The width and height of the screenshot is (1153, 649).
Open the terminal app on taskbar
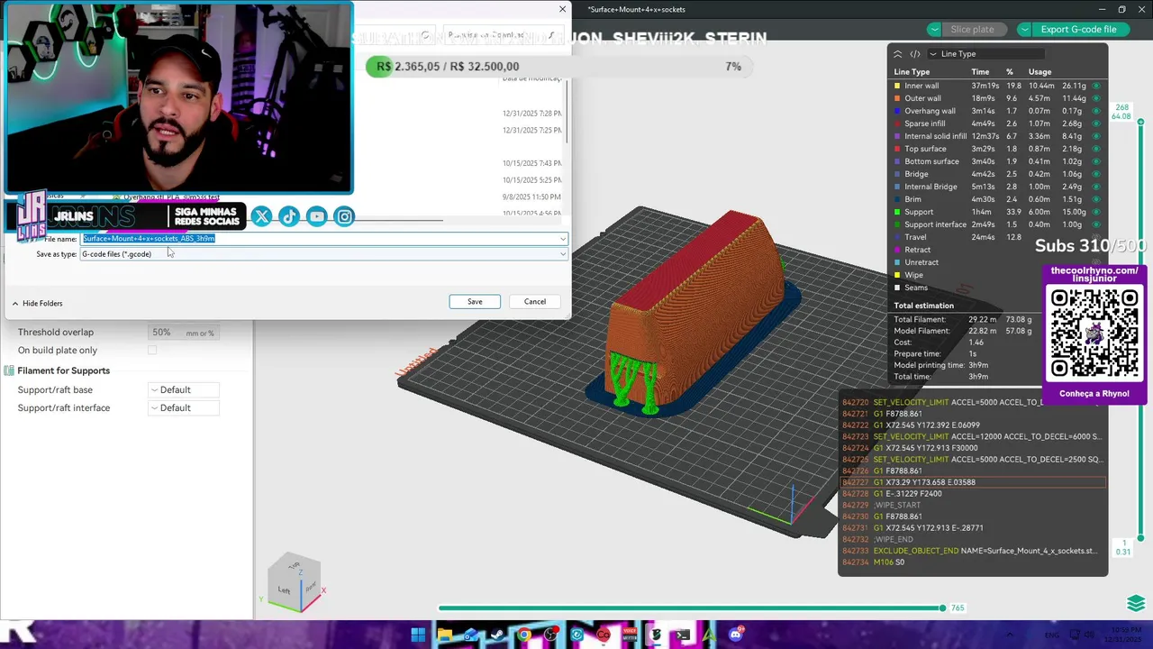click(683, 635)
